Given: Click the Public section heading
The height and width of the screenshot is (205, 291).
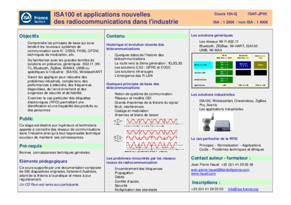Looking at the screenshot, I should (x=26, y=119).
